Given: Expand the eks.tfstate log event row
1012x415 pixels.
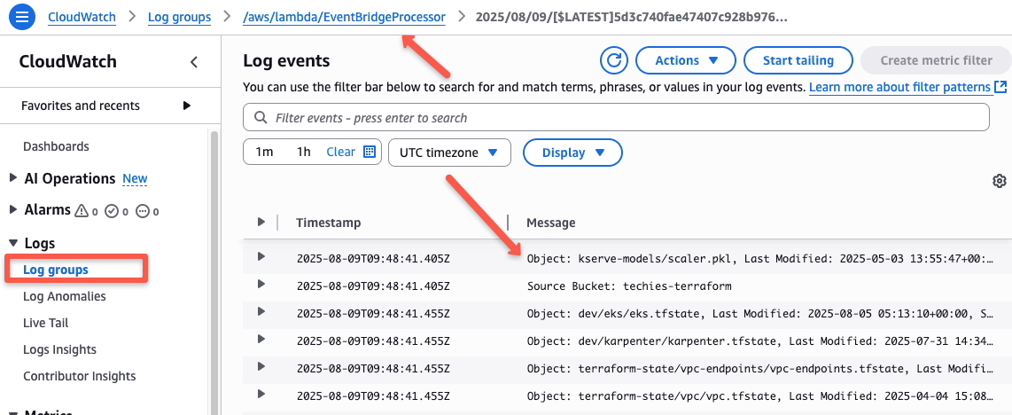Looking at the screenshot, I should pos(261,312).
